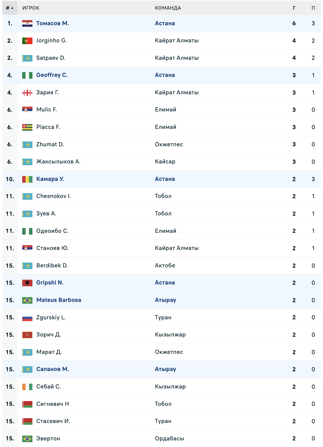
Task: Sort by the Г goals column header
Action: tap(294, 8)
